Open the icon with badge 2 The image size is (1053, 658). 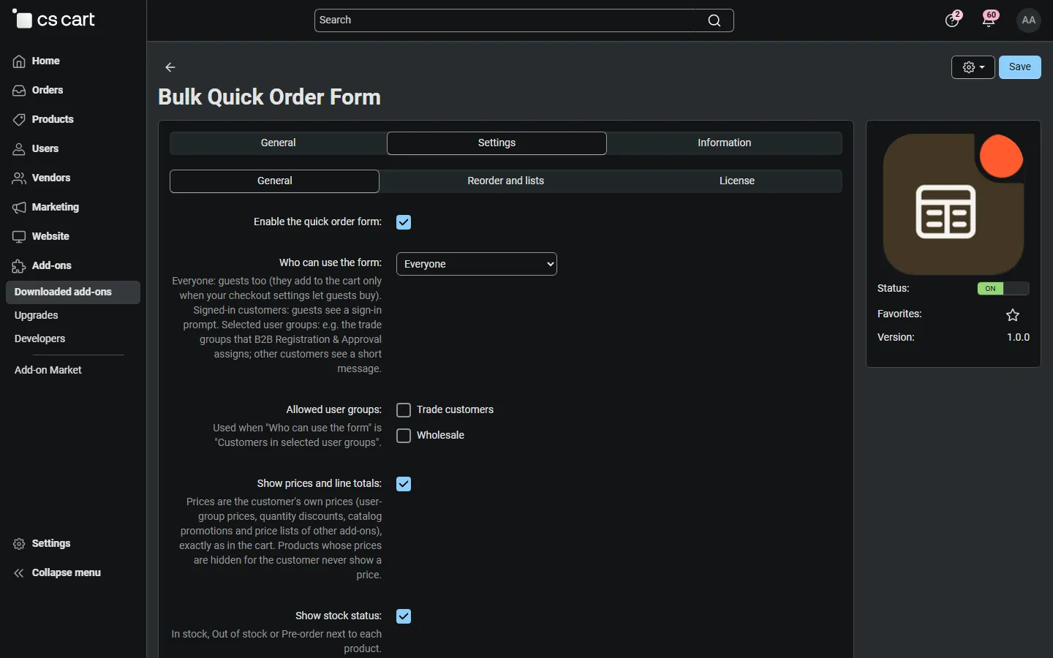(953, 20)
